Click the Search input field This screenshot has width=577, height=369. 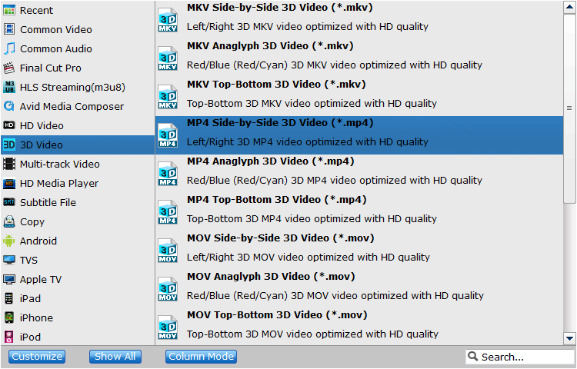tap(520, 357)
